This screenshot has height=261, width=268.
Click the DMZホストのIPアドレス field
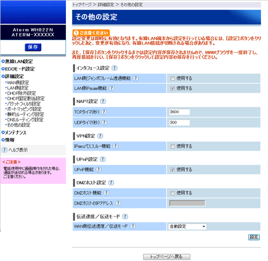pos(187,203)
